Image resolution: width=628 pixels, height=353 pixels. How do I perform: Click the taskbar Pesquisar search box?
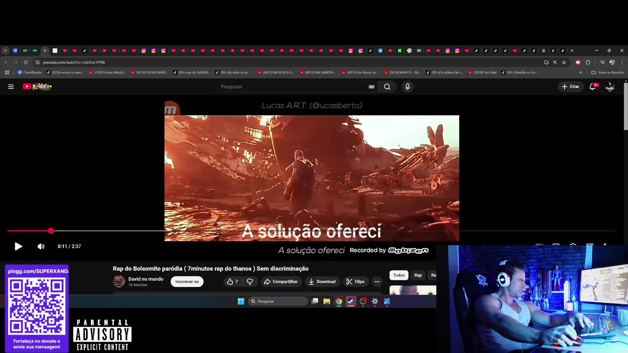click(x=278, y=302)
